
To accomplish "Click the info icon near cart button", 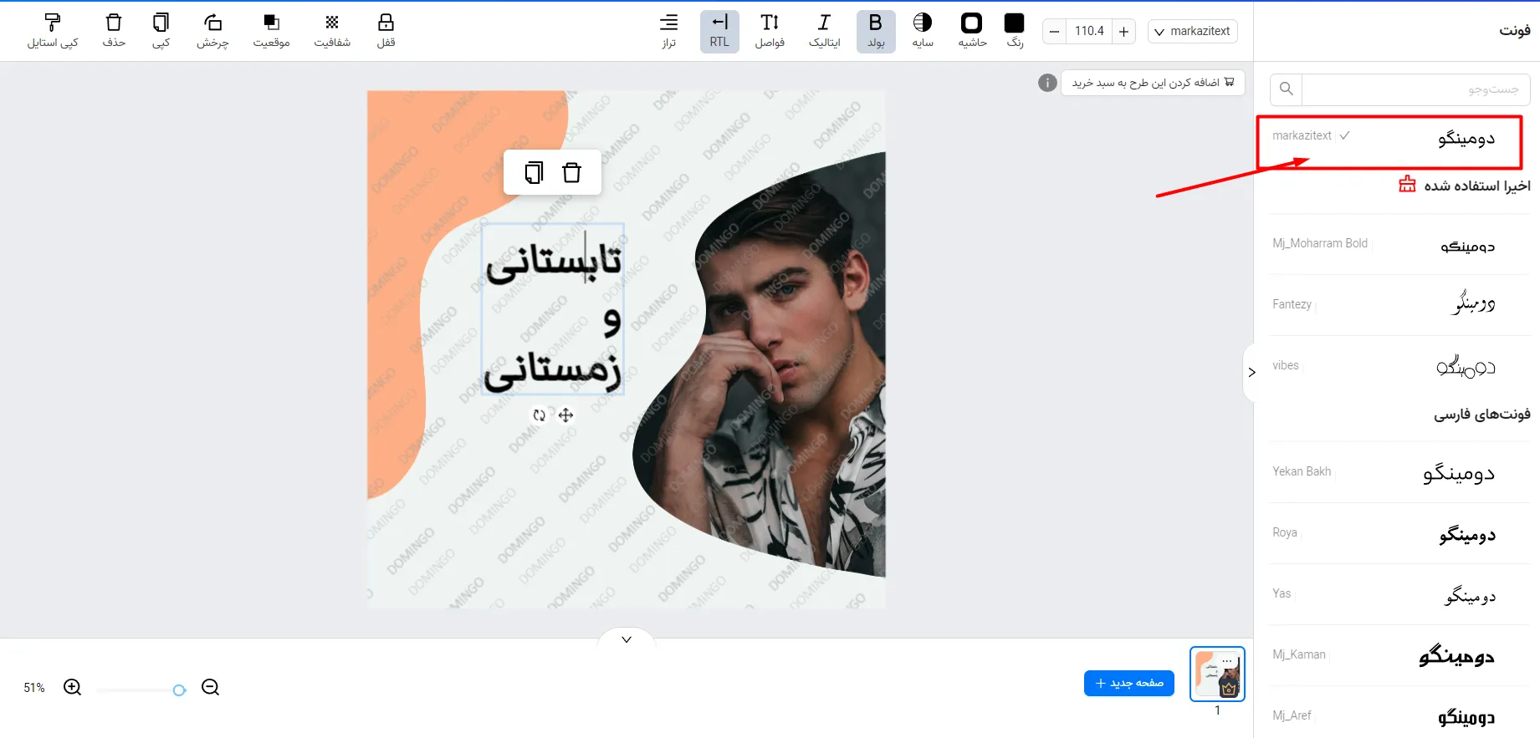I will pos(1047,83).
